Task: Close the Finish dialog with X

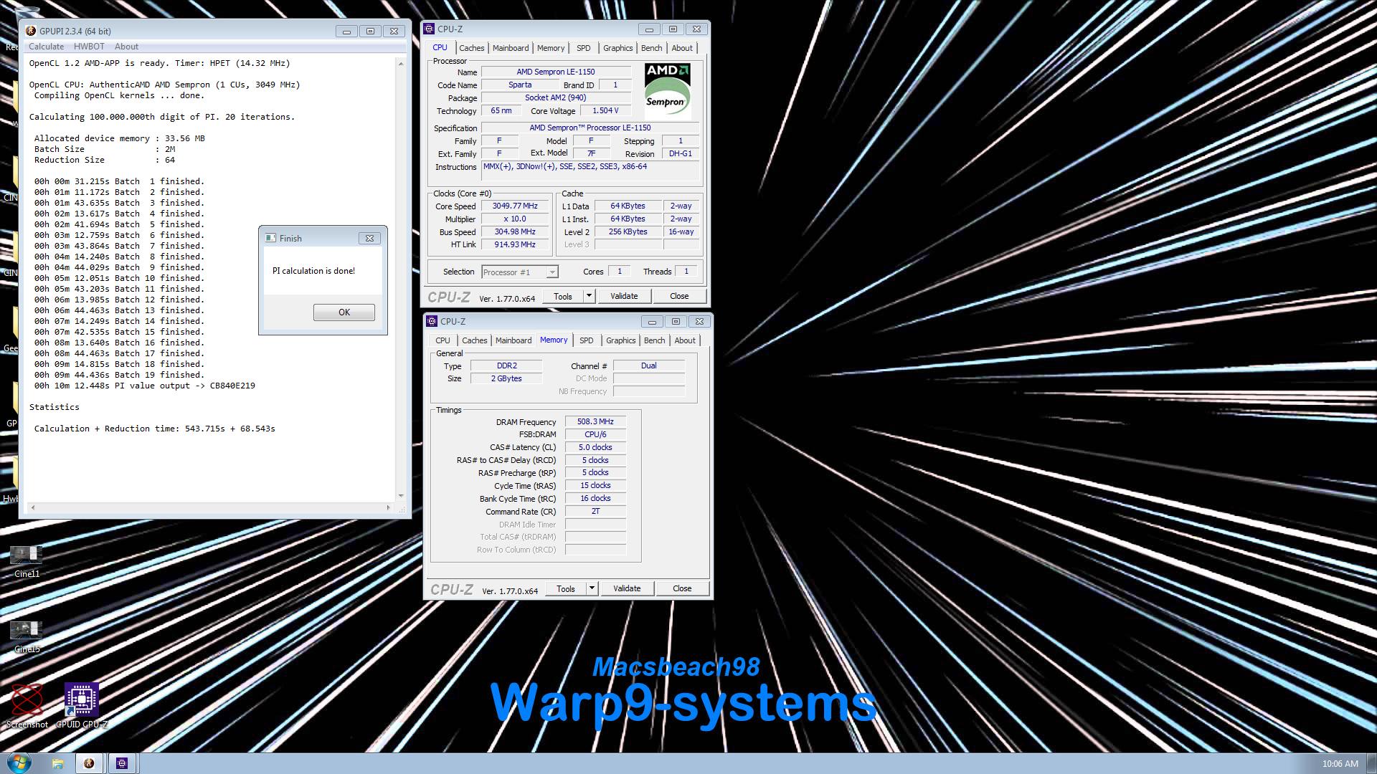Action: 369,238
